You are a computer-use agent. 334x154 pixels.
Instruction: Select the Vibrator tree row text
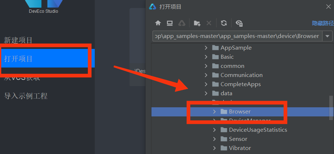click(240, 148)
